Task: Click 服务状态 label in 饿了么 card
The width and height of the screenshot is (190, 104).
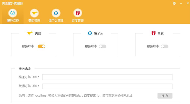Action: (91, 46)
